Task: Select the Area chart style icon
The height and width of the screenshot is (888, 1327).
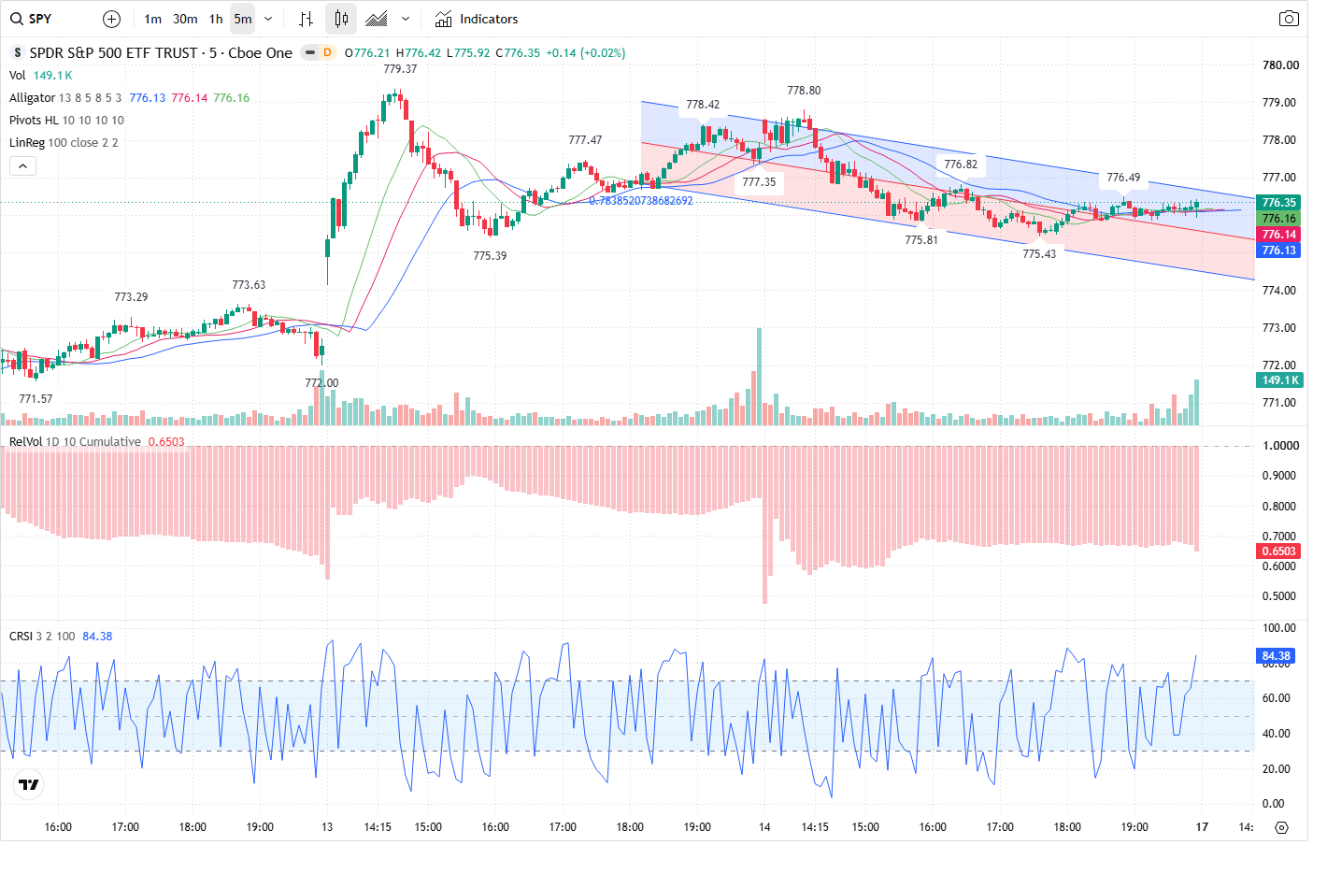Action: [x=377, y=19]
